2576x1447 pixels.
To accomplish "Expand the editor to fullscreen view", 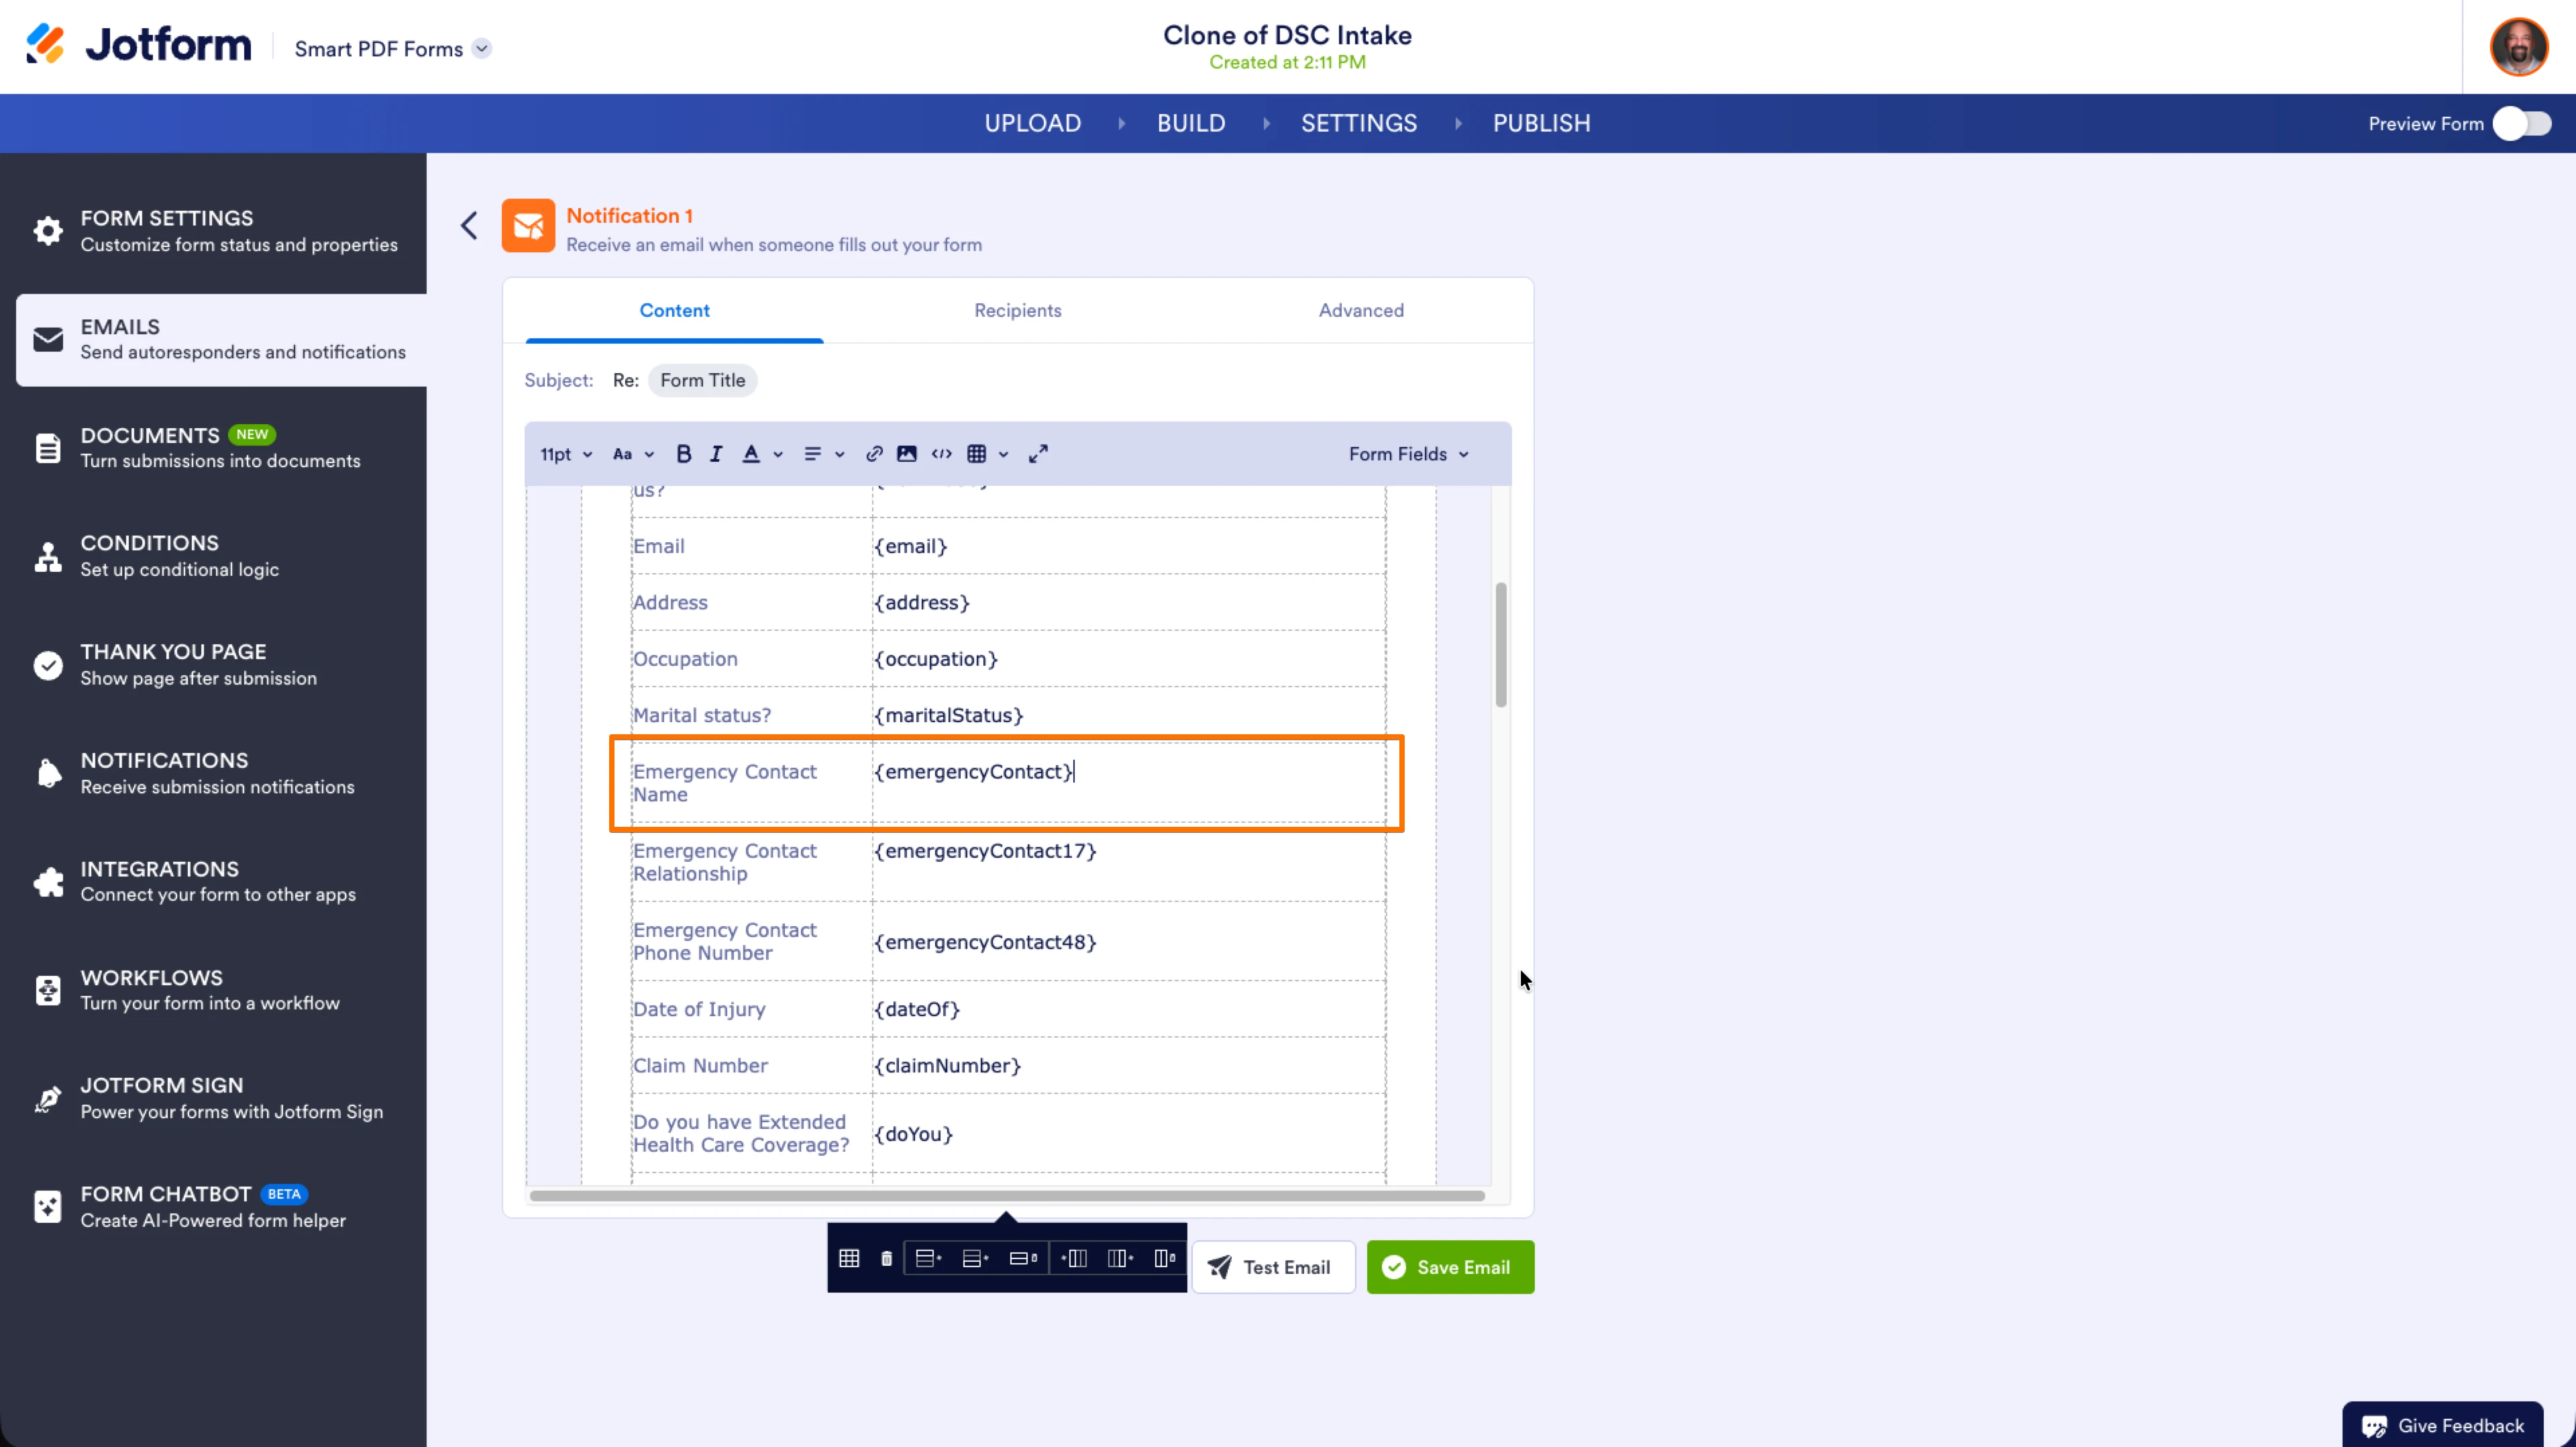I will pyautogui.click(x=1038, y=453).
